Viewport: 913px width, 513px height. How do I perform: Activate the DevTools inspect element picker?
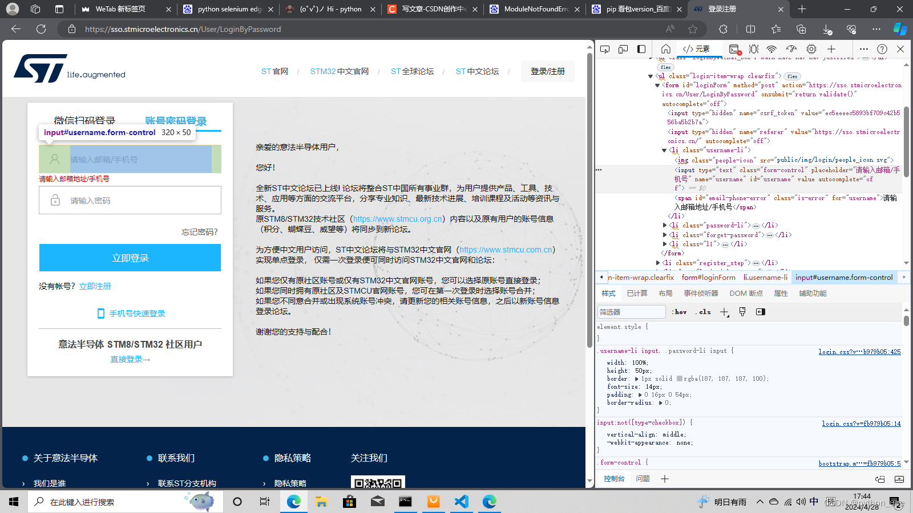605,49
